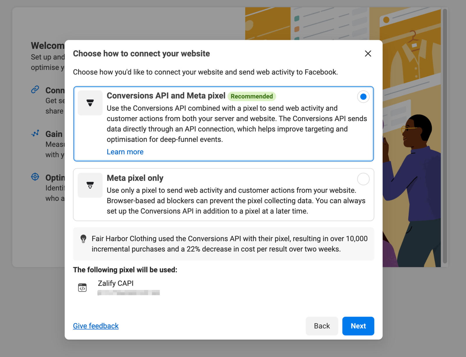The height and width of the screenshot is (357, 466).
Task: Click the Zalify CAPI pixel name
Action: pyautogui.click(x=116, y=283)
